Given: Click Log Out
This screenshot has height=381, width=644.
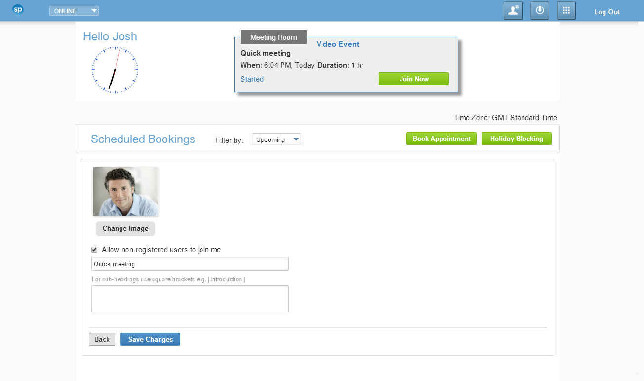Looking at the screenshot, I should tap(607, 12).
